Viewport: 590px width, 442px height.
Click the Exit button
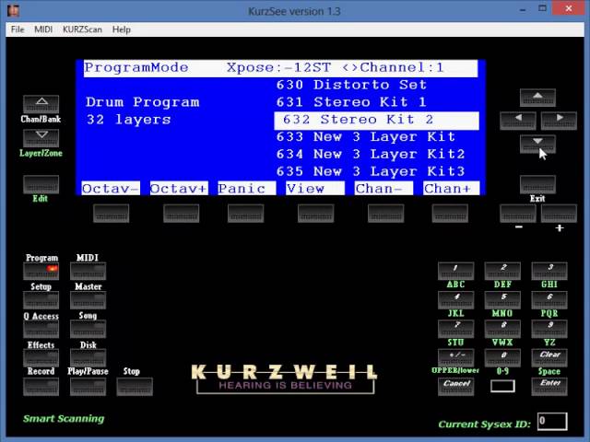pyautogui.click(x=537, y=184)
